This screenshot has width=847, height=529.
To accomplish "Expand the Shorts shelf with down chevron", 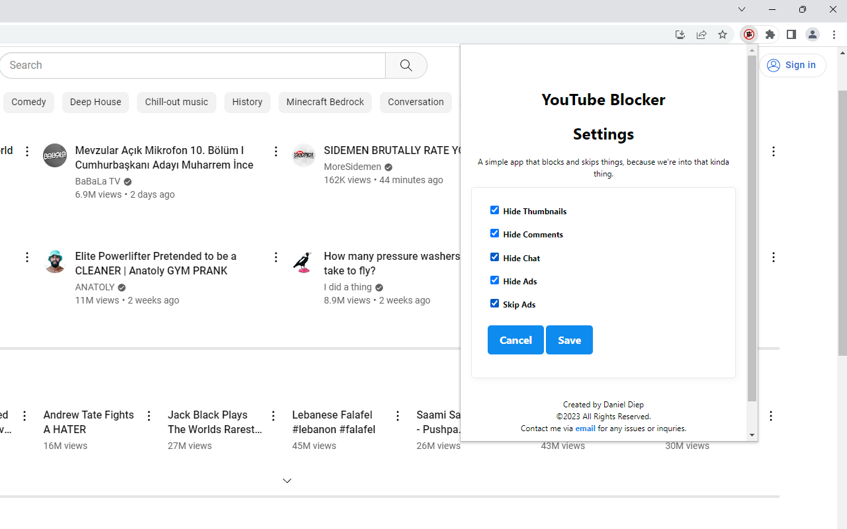I will click(287, 481).
